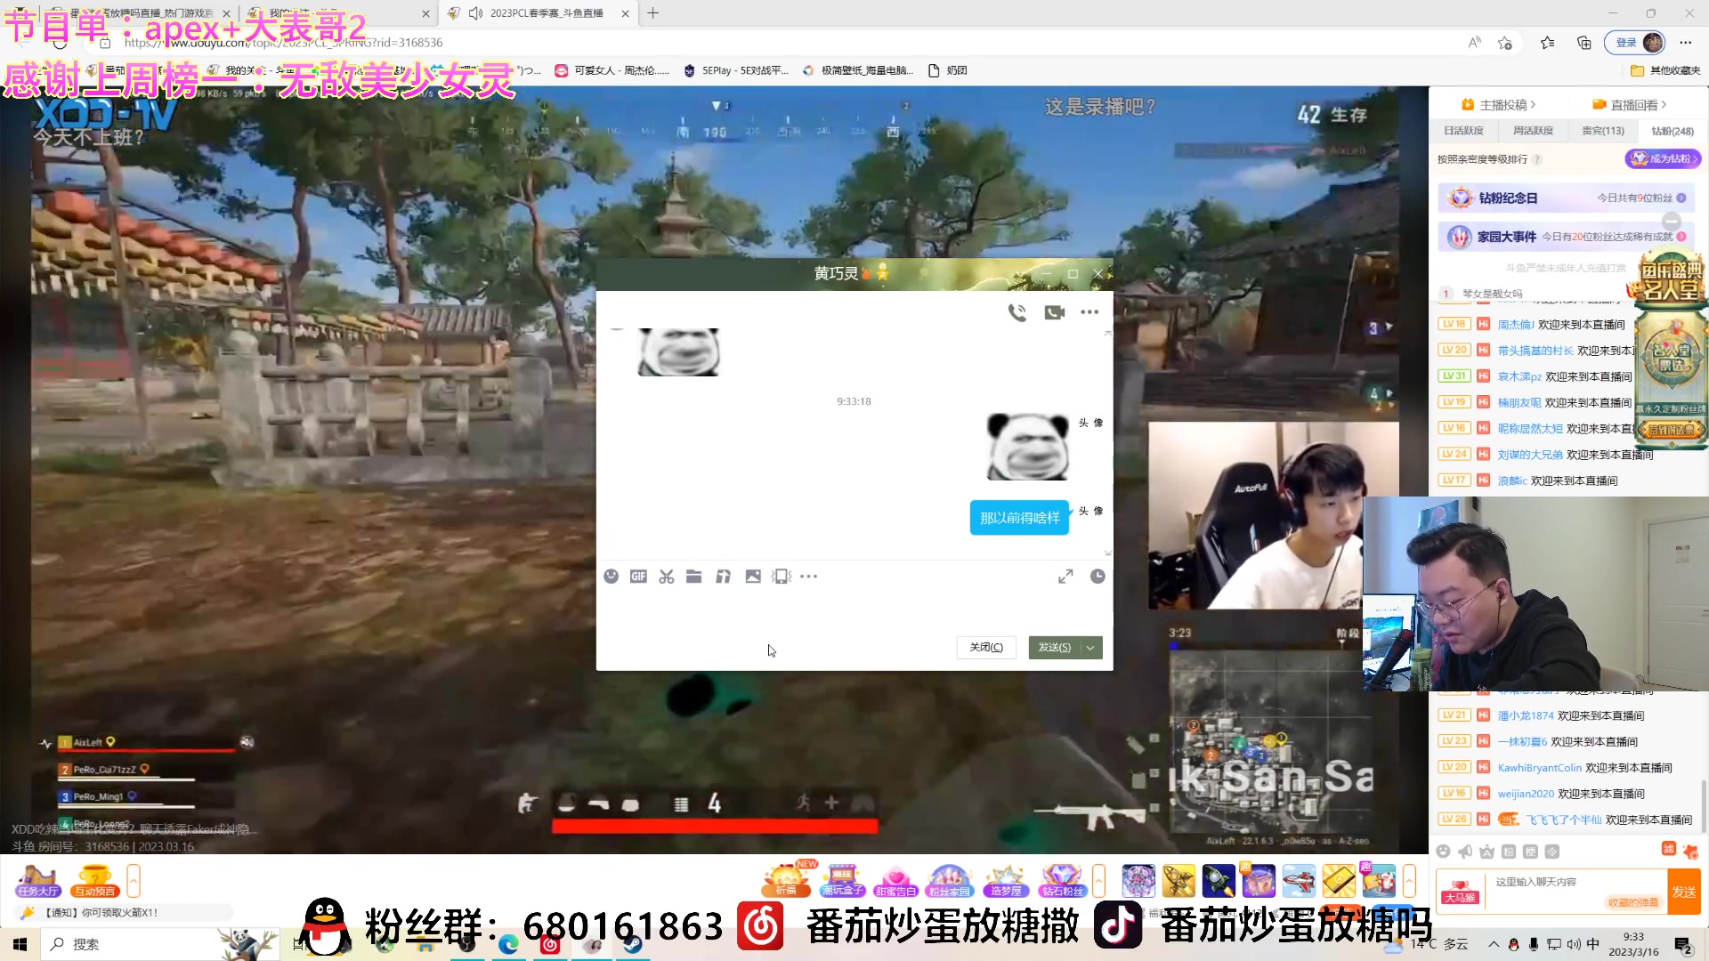Open the 造梦屋 icon
1709x961 pixels.
(1006, 881)
